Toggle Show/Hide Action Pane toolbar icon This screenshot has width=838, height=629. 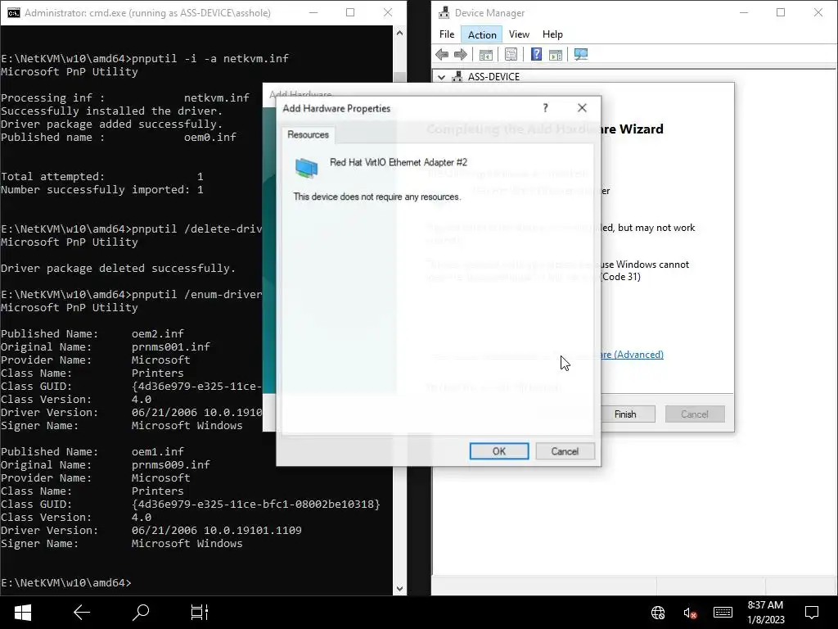(556, 55)
